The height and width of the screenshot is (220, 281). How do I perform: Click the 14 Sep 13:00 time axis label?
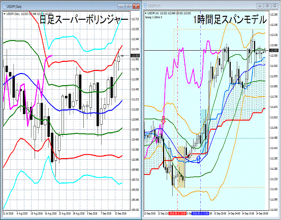(247, 213)
